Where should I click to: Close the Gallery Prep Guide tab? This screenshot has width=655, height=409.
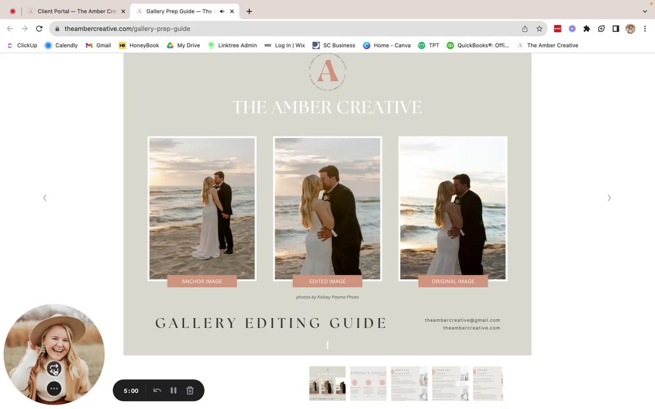(232, 11)
